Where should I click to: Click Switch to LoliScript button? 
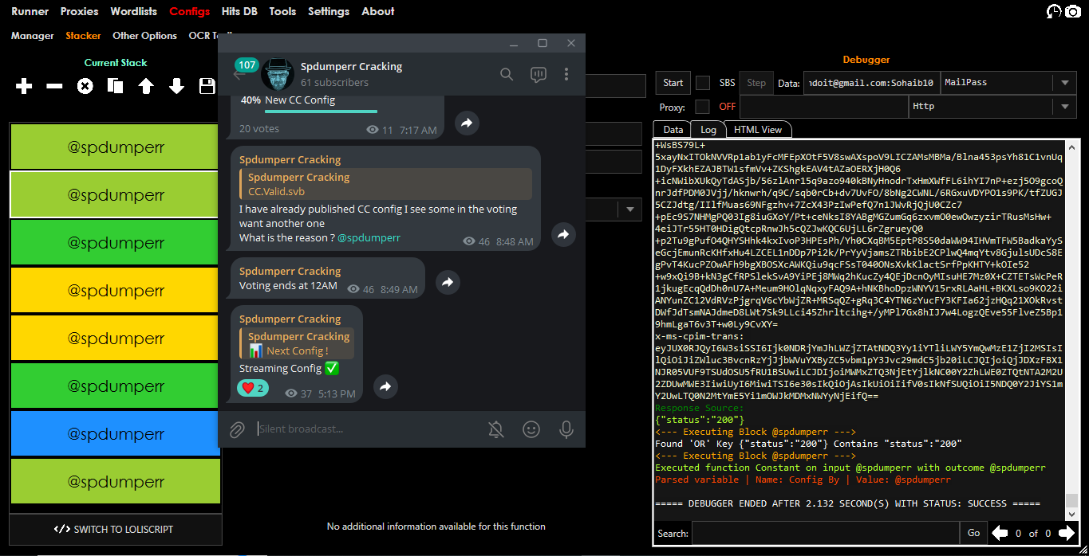pyautogui.click(x=114, y=529)
